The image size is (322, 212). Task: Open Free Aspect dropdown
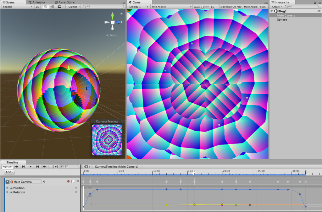click(171, 7)
